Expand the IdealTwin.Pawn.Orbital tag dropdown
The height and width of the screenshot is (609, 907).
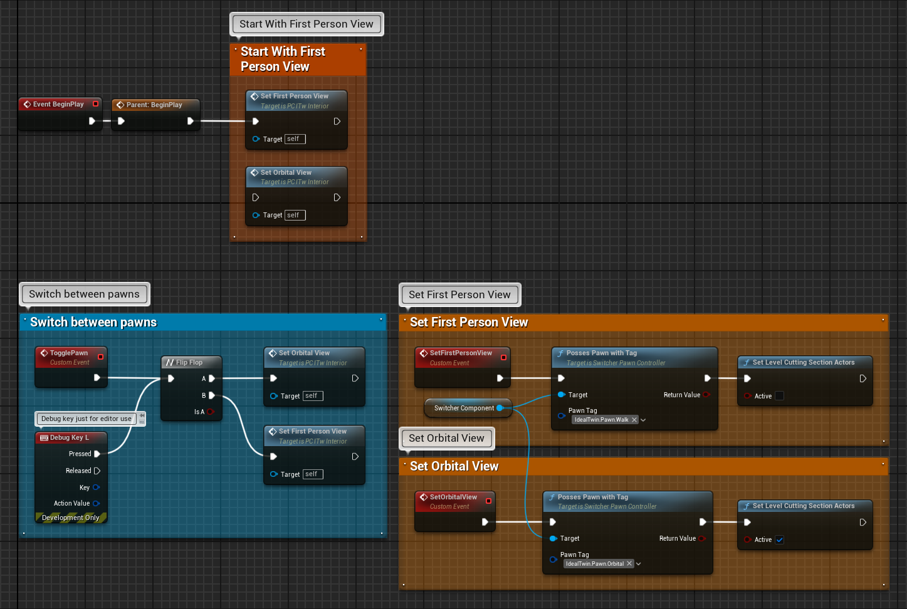pyautogui.click(x=639, y=564)
